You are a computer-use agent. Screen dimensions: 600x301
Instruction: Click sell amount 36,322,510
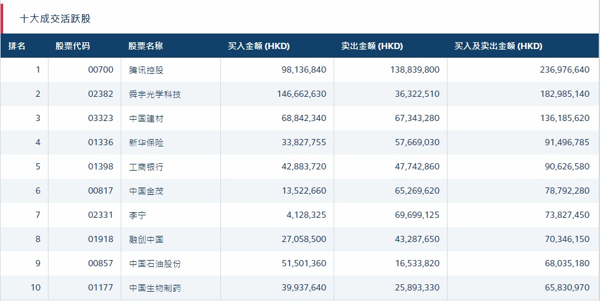(417, 94)
